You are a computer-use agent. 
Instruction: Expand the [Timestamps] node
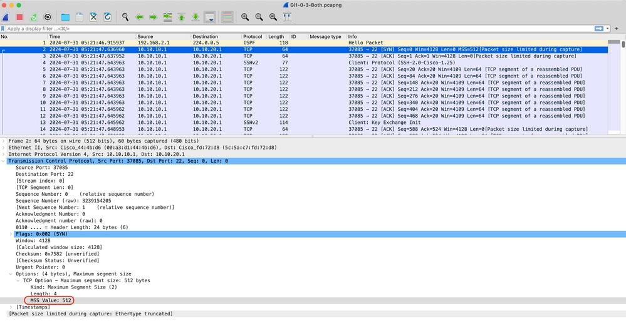tap(11, 307)
